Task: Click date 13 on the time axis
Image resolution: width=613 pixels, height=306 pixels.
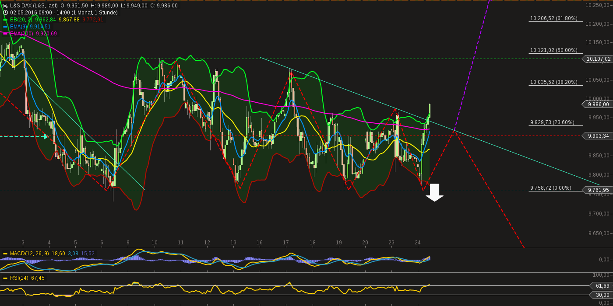Action: 233,243
